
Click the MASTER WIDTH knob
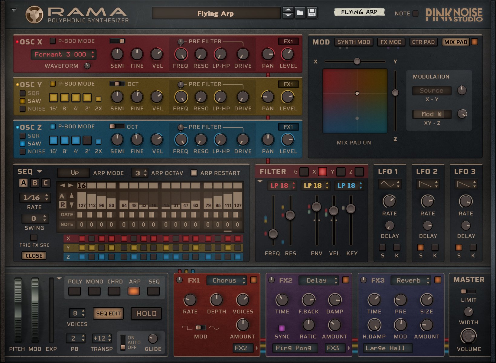tap(468, 311)
